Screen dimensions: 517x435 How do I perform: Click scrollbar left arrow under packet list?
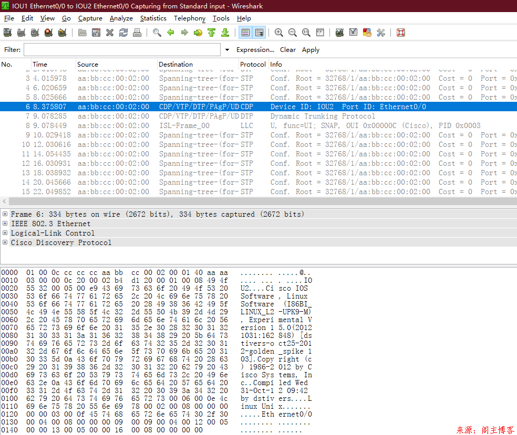coord(4,201)
